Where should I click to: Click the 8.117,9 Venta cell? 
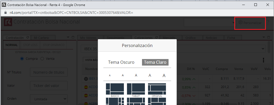(x=239, y=79)
